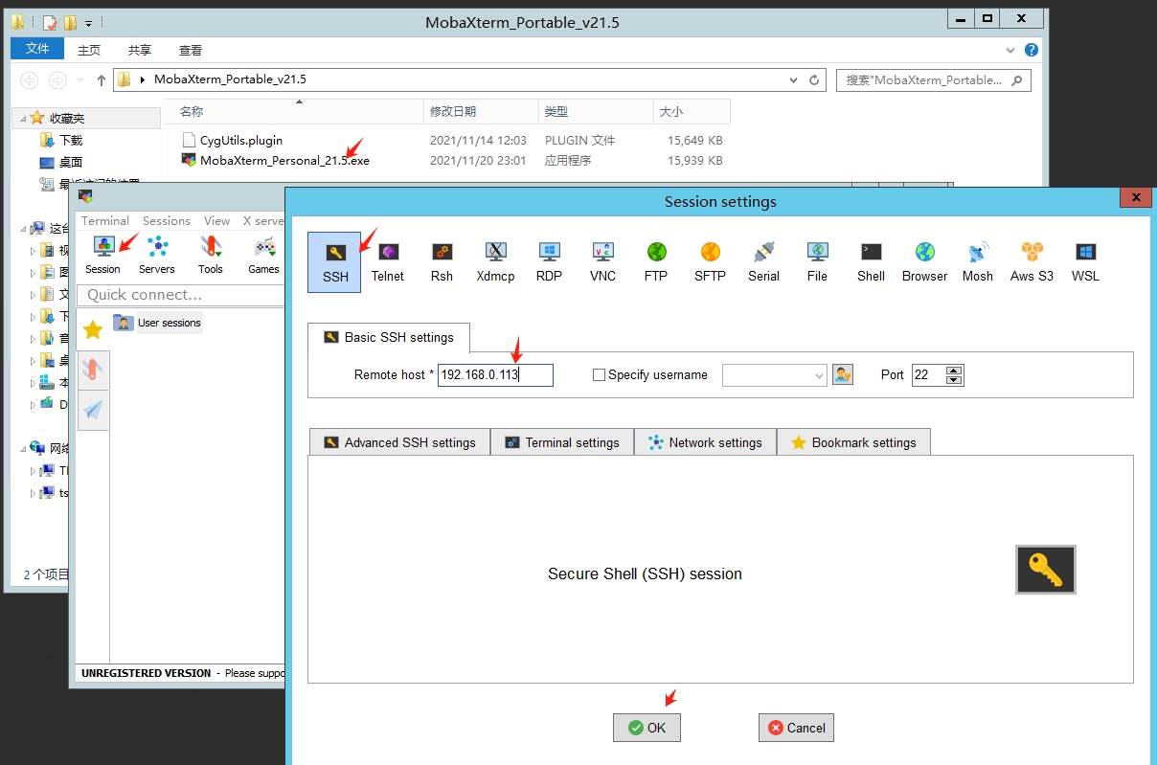
Task: Select the Aws S3 session type
Action: click(x=1032, y=262)
